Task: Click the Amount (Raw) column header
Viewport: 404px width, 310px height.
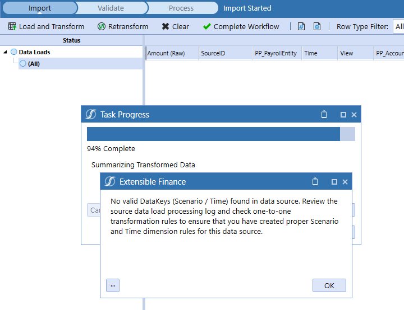Action: (x=172, y=53)
